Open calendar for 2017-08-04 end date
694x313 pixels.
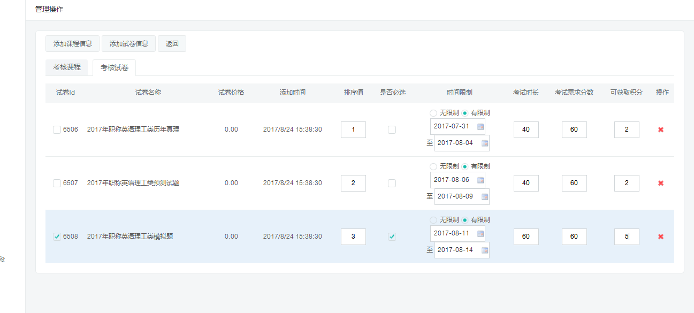click(x=484, y=143)
